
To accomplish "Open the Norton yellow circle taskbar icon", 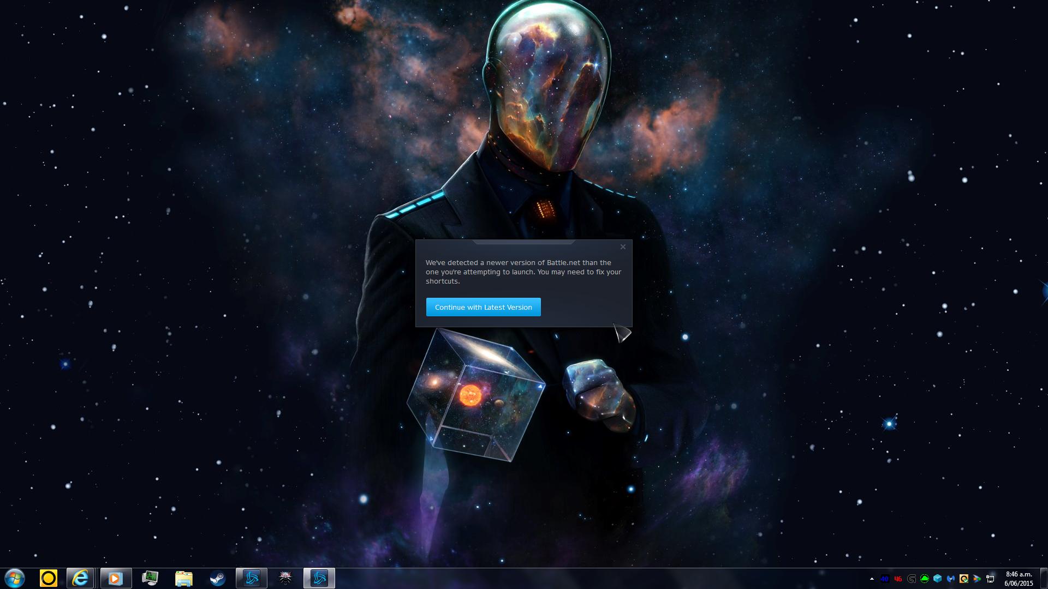I will click(49, 578).
